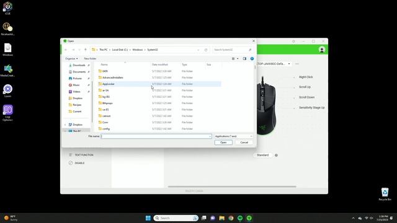Click This PC in address bar path
This screenshot has width=397, height=223.
click(x=104, y=50)
